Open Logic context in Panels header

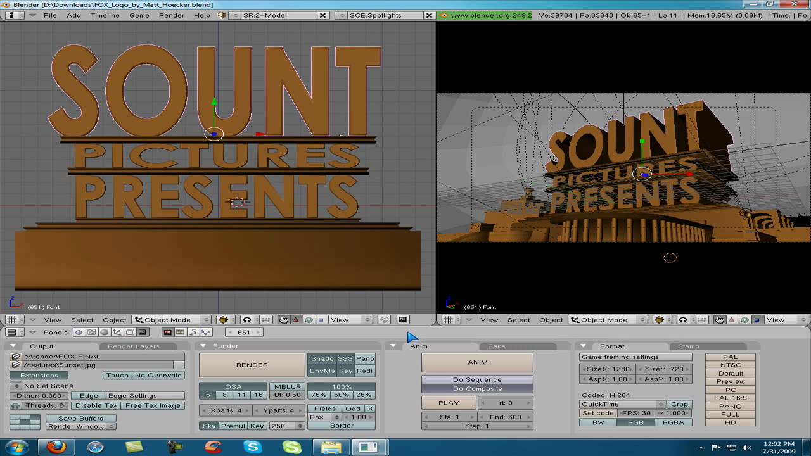pos(79,332)
